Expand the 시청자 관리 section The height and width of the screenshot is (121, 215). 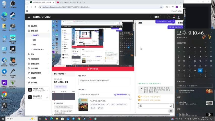pos(48,59)
